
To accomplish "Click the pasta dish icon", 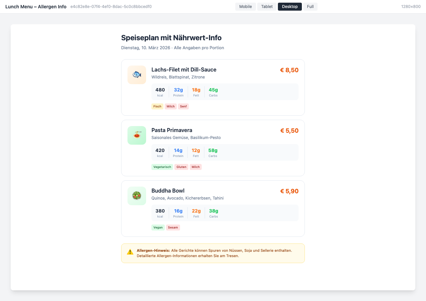I will tap(137, 135).
